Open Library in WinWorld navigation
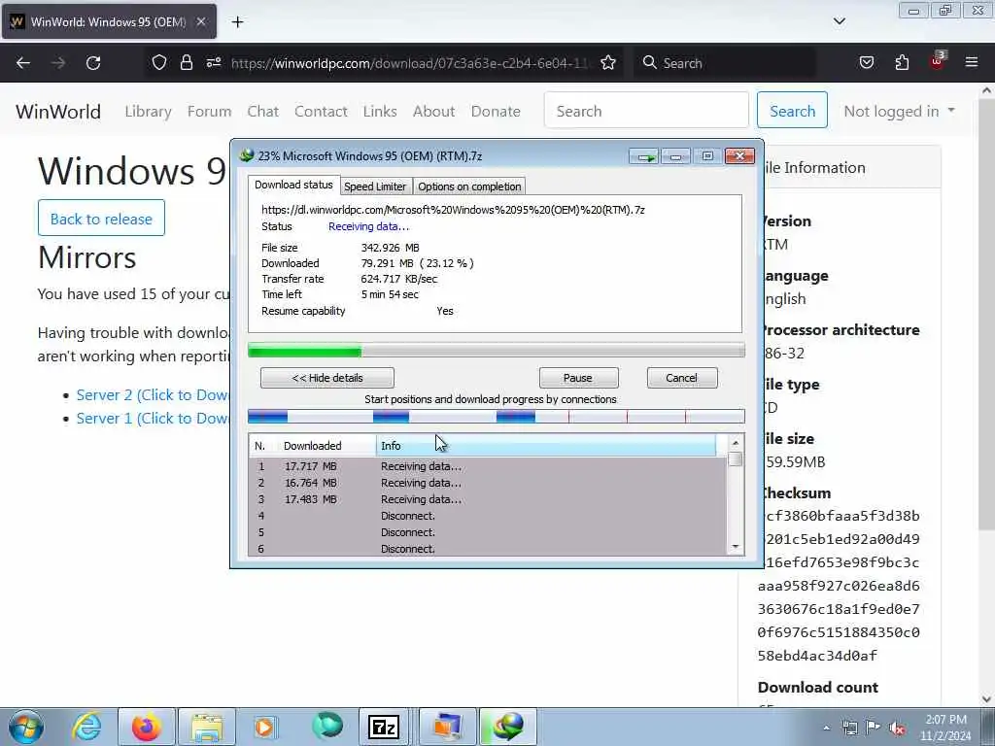 click(x=149, y=111)
